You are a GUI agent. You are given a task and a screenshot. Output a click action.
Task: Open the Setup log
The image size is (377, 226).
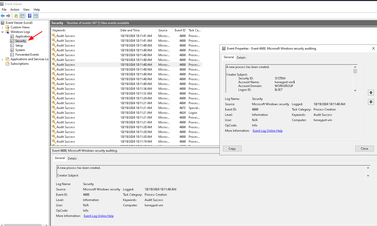pos(19,46)
